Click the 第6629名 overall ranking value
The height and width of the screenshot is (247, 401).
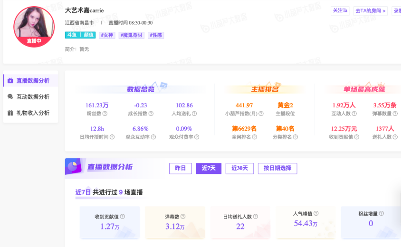coord(244,129)
